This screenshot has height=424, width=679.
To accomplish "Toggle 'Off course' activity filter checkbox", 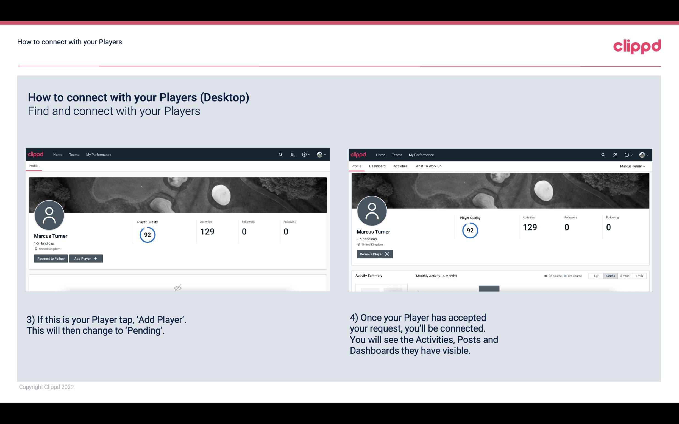I will coord(566,276).
